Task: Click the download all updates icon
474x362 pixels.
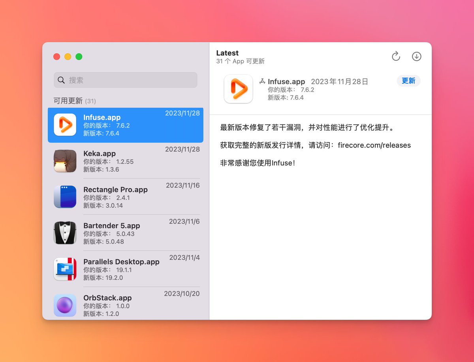Action: (417, 56)
